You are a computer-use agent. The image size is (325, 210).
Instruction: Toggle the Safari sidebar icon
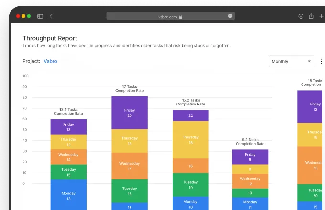point(40,16)
